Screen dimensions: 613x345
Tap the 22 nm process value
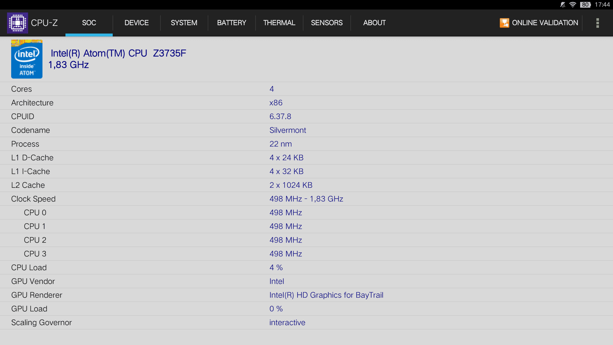pos(281,144)
